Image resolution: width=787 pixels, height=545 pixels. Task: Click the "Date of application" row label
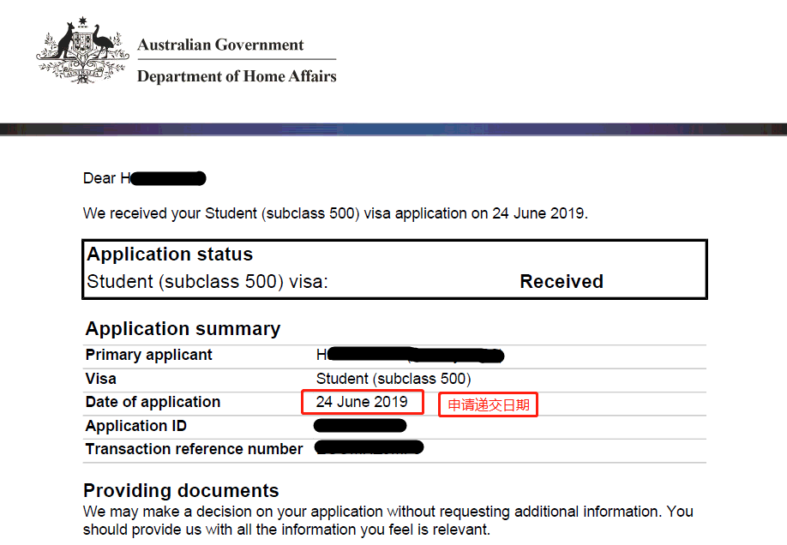point(153,402)
